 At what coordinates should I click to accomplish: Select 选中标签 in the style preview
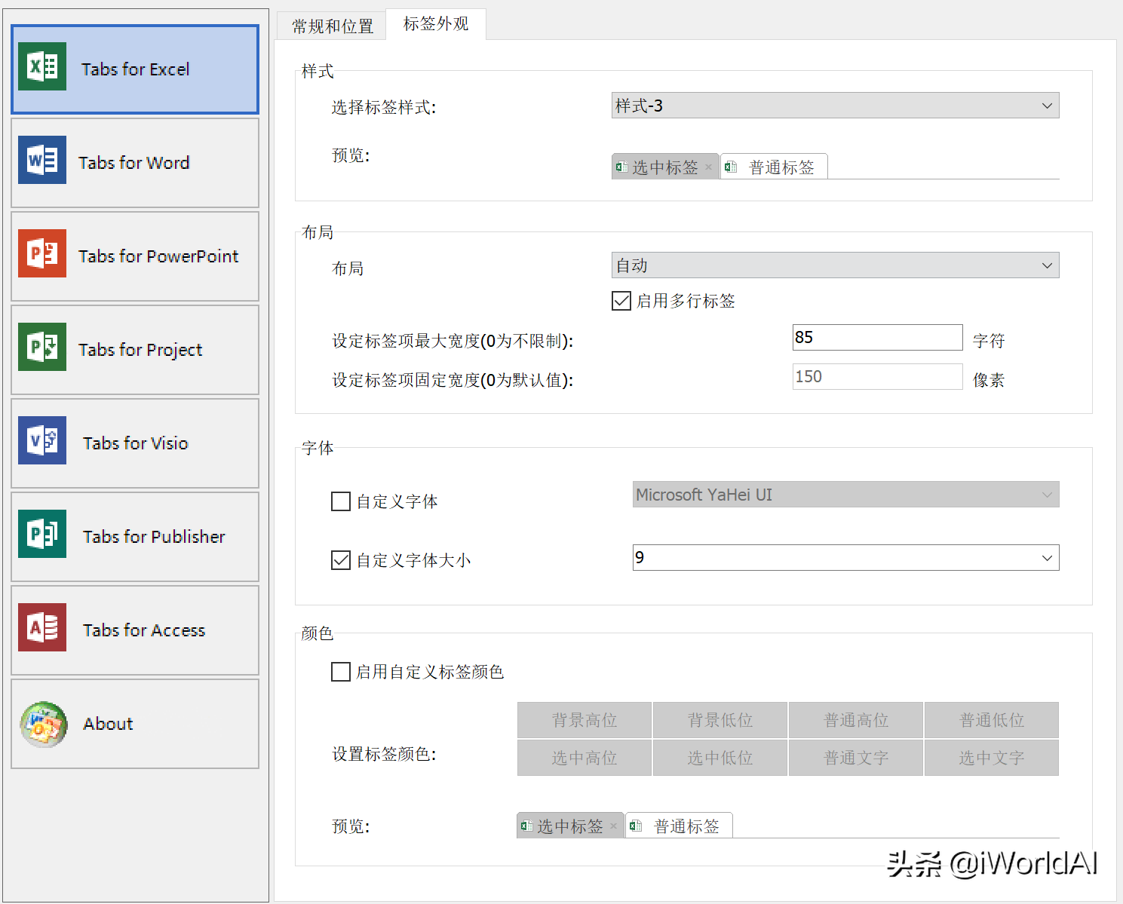[x=664, y=167]
